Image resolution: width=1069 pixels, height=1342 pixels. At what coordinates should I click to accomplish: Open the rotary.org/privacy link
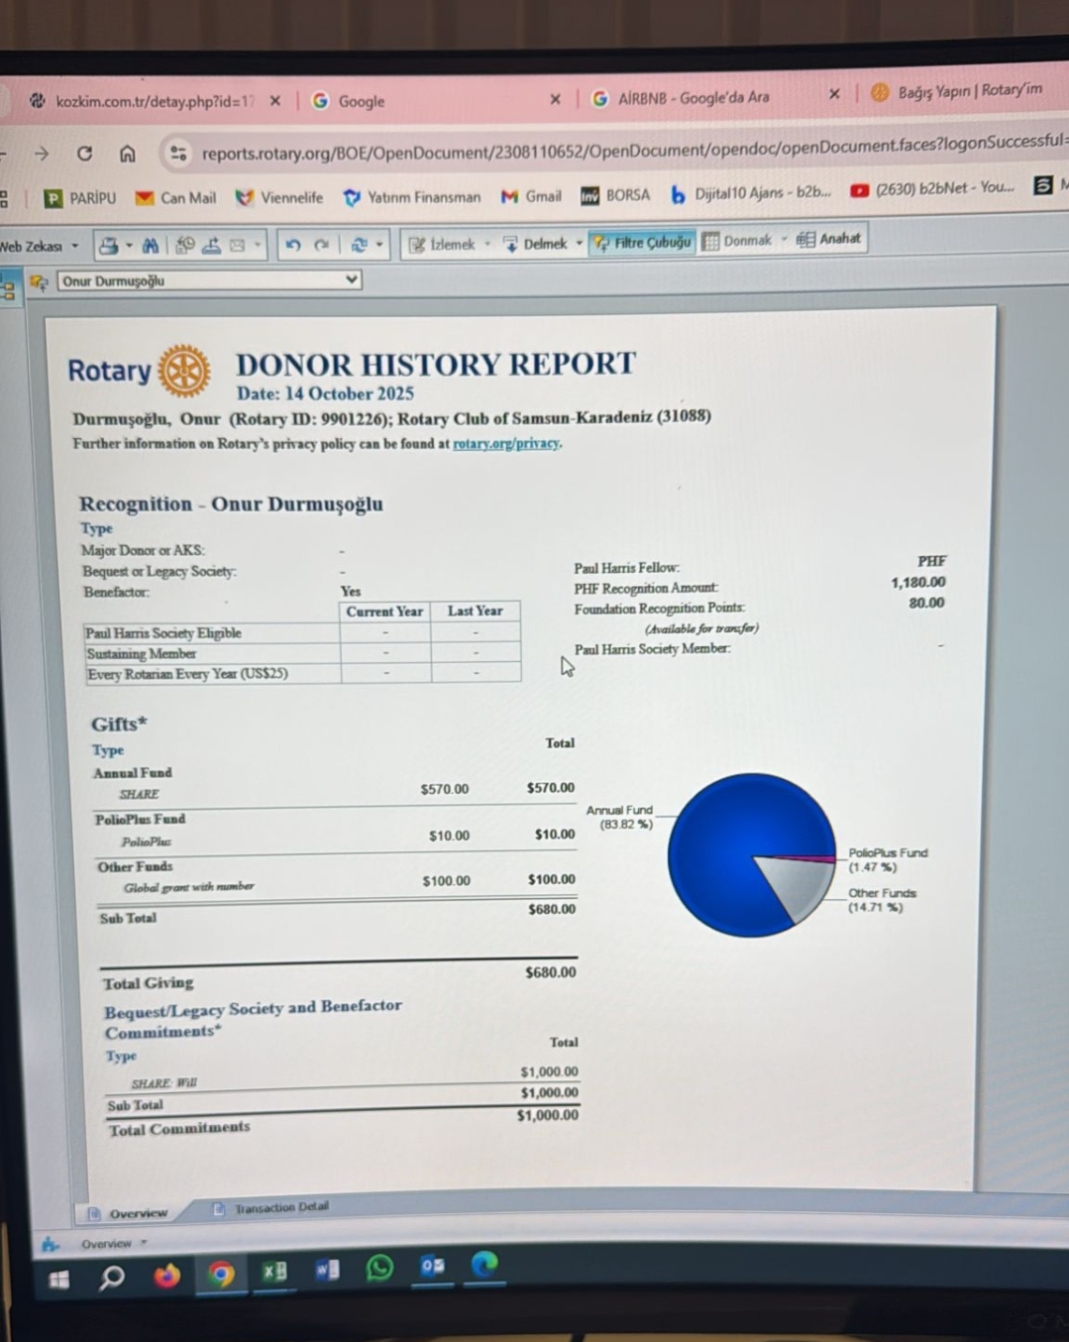[506, 444]
